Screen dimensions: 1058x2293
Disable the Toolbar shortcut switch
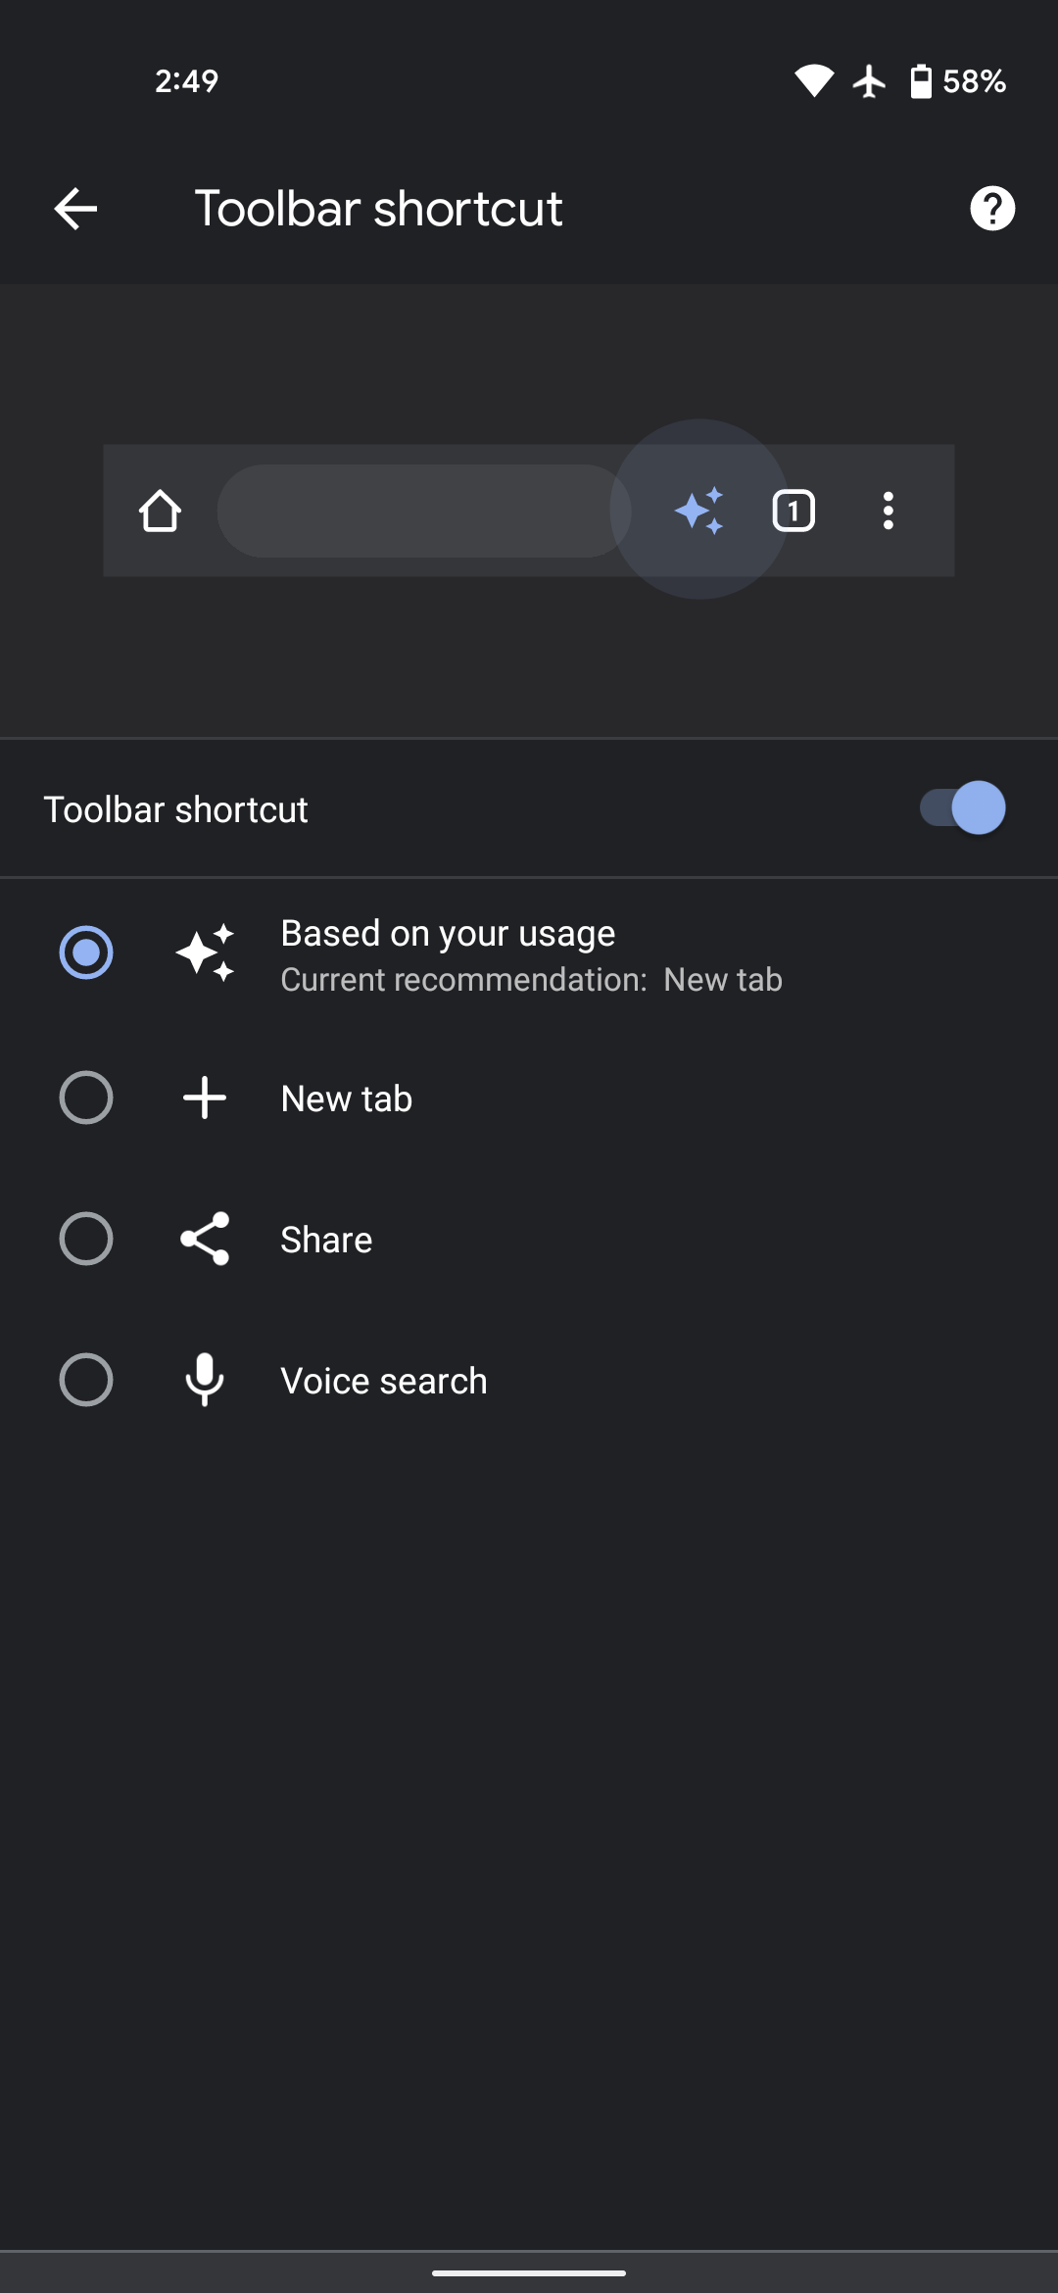[962, 808]
